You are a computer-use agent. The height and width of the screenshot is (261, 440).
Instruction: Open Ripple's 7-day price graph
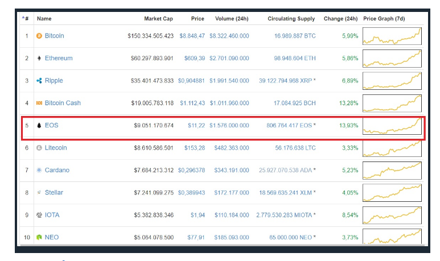(x=392, y=81)
